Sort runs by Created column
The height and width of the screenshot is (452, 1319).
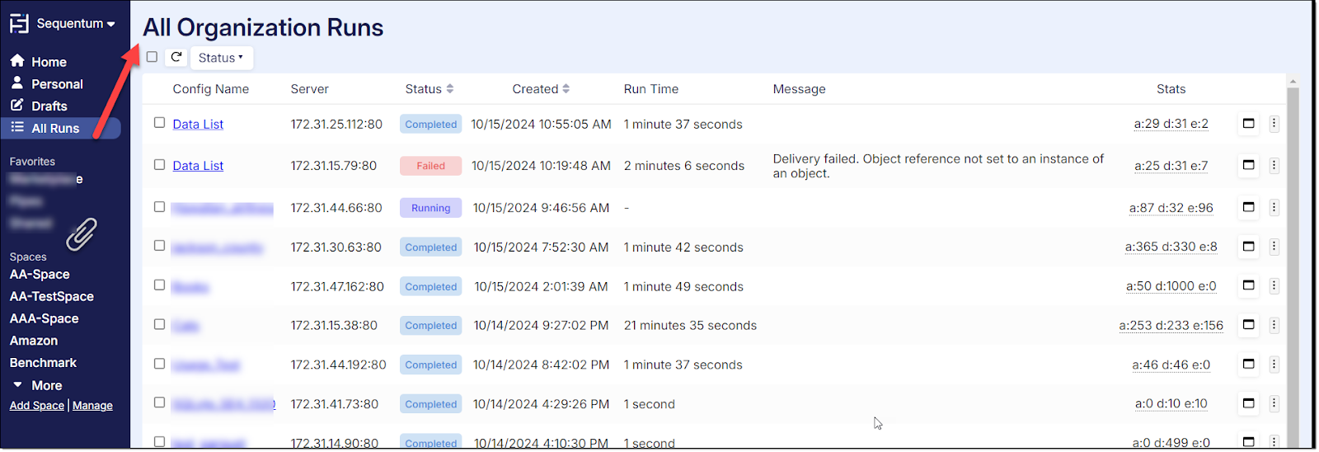541,89
